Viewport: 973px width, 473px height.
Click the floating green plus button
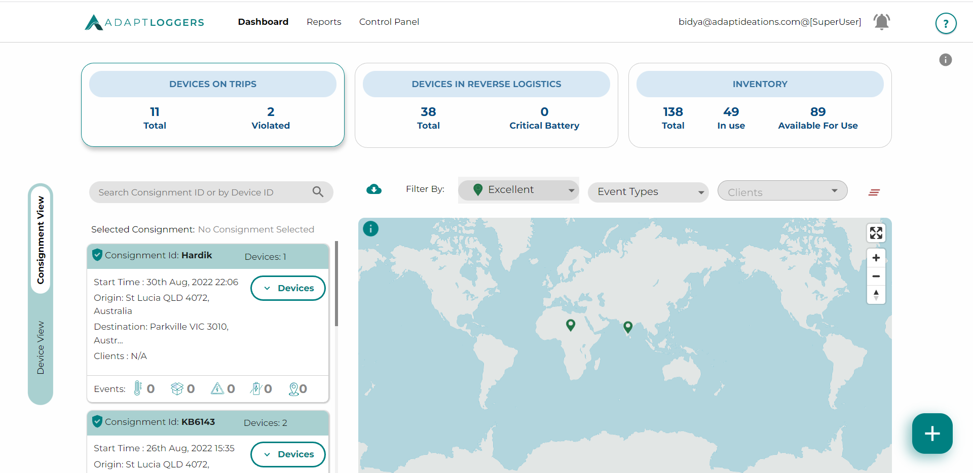click(932, 433)
